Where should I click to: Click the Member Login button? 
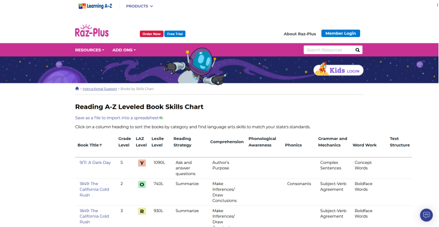pos(341,33)
